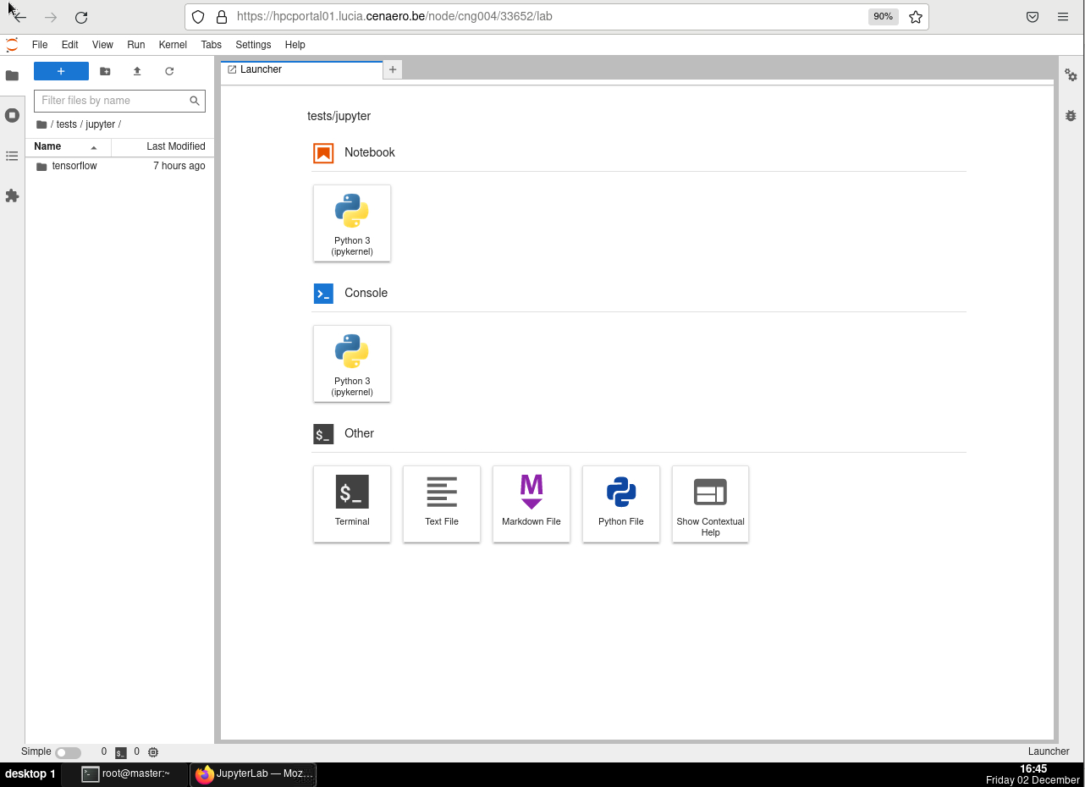Go forward in browser history
1085x787 pixels.
coord(51,17)
